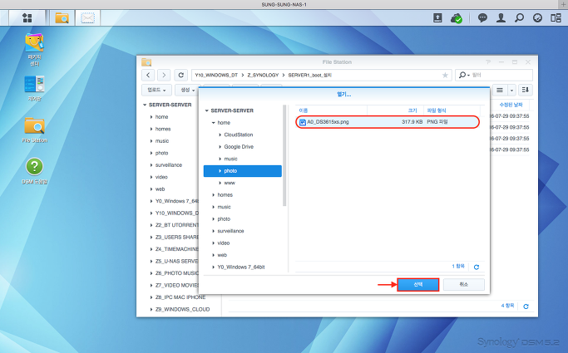
Task: Click Y10_WINDOWS_DT in the path bar
Action: click(x=216, y=76)
